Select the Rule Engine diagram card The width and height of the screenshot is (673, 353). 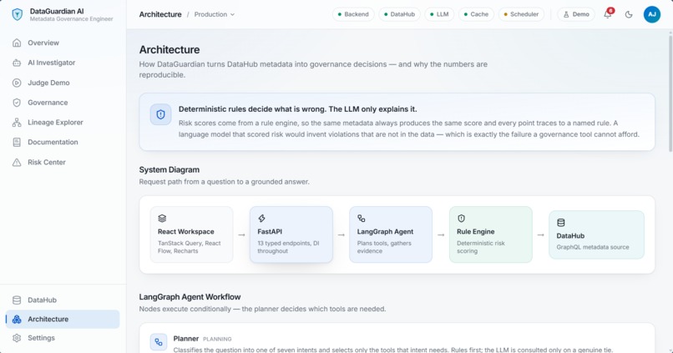[x=491, y=234]
